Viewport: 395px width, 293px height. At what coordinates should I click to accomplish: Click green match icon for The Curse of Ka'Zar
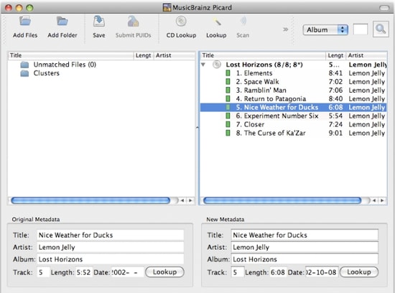click(228, 134)
